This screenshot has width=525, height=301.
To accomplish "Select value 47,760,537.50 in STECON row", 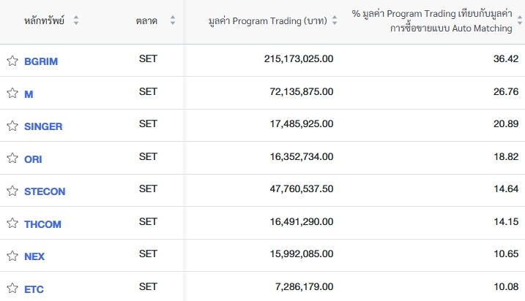I will [302, 188].
